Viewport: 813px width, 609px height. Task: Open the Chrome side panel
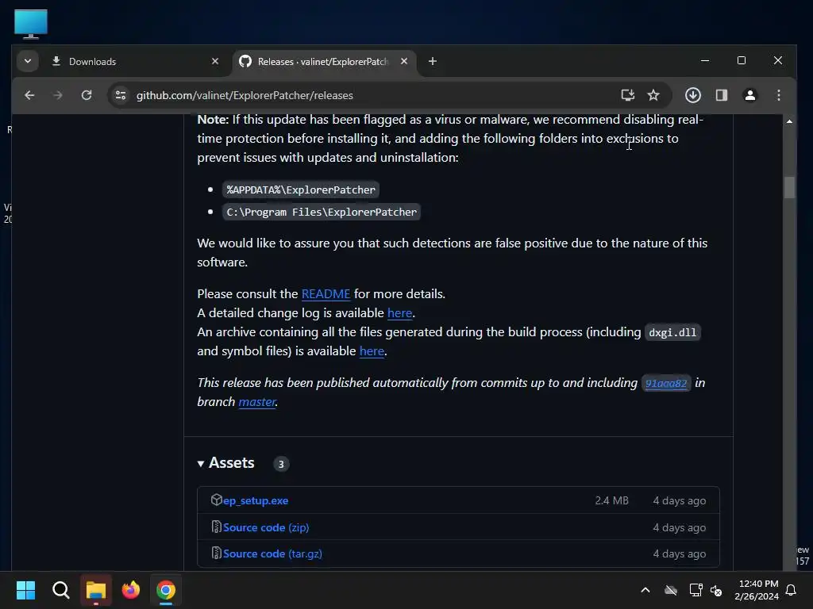[x=721, y=95]
